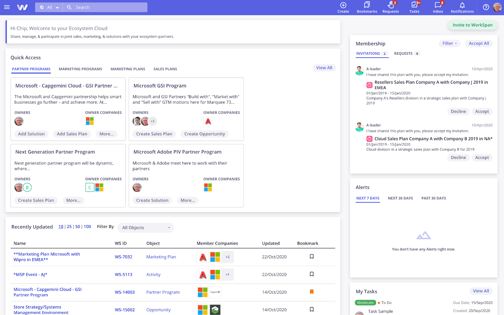Open the All scope dropdown beside search
504x315 pixels.
coord(49,7)
